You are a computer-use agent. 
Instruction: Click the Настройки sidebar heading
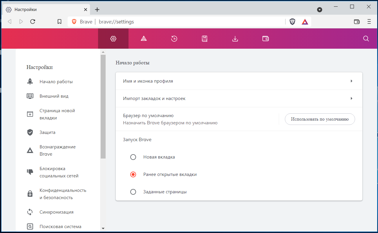(39, 67)
